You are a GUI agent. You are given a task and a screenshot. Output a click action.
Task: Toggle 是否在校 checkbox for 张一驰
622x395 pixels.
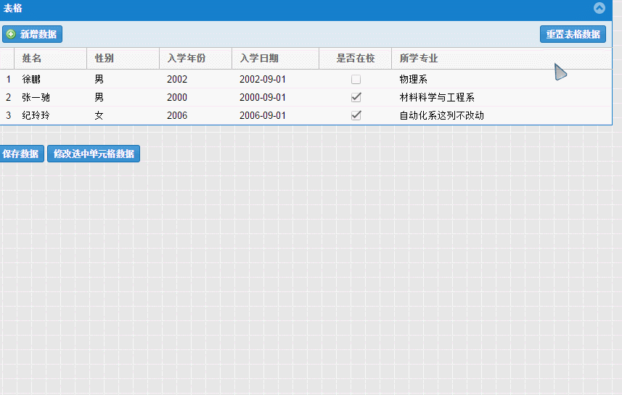coord(356,97)
